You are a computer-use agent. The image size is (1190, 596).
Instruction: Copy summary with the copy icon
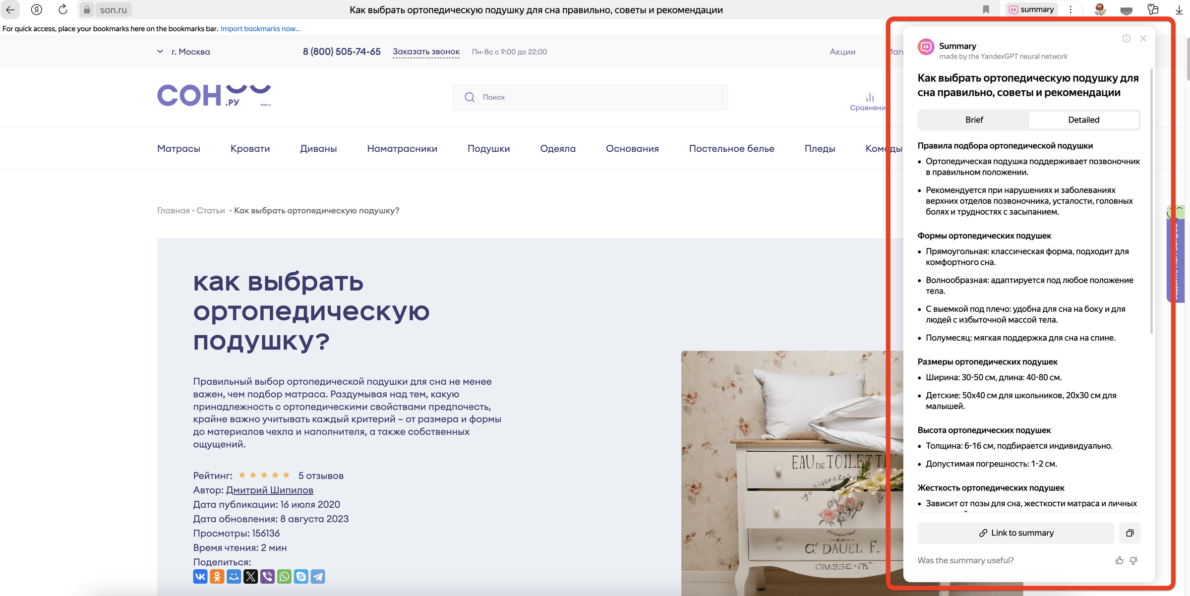1130,533
